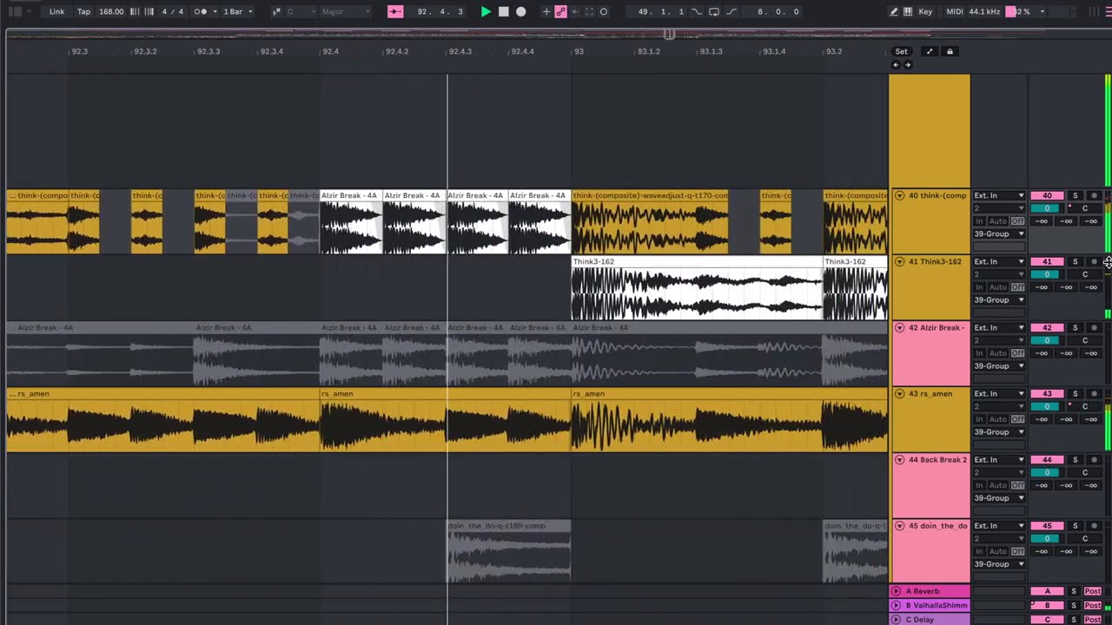Click track 41 pan control C
The width and height of the screenshot is (1112, 625).
click(1084, 274)
